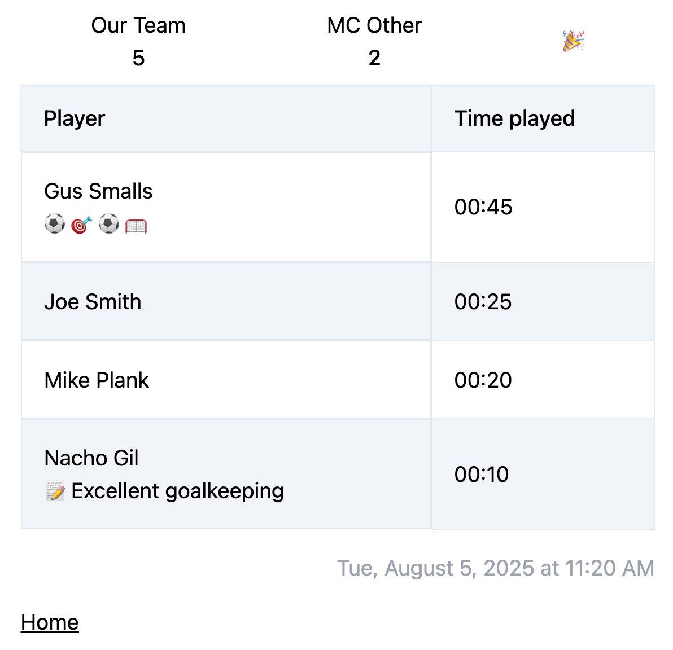Click the soccer ball icon before the dart target
The height and width of the screenshot is (650, 673).
[x=55, y=225]
